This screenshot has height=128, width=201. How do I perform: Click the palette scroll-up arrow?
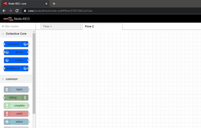pyautogui.click(x=34, y=32)
